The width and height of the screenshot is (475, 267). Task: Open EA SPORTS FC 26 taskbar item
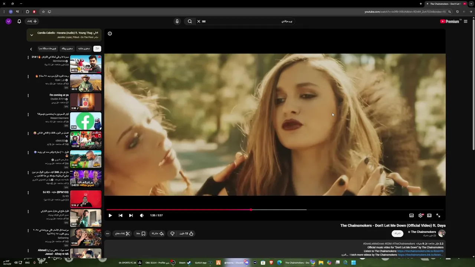click(130, 263)
